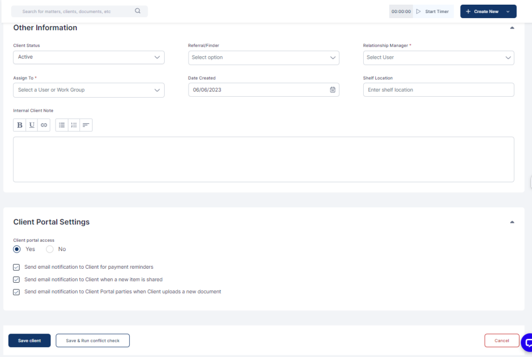The height and width of the screenshot is (357, 532).
Task: Click the search magnifier icon
Action: click(x=138, y=11)
